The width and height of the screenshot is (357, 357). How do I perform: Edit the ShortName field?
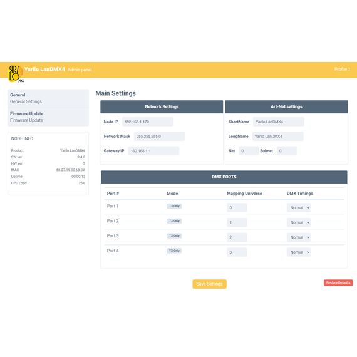point(278,122)
